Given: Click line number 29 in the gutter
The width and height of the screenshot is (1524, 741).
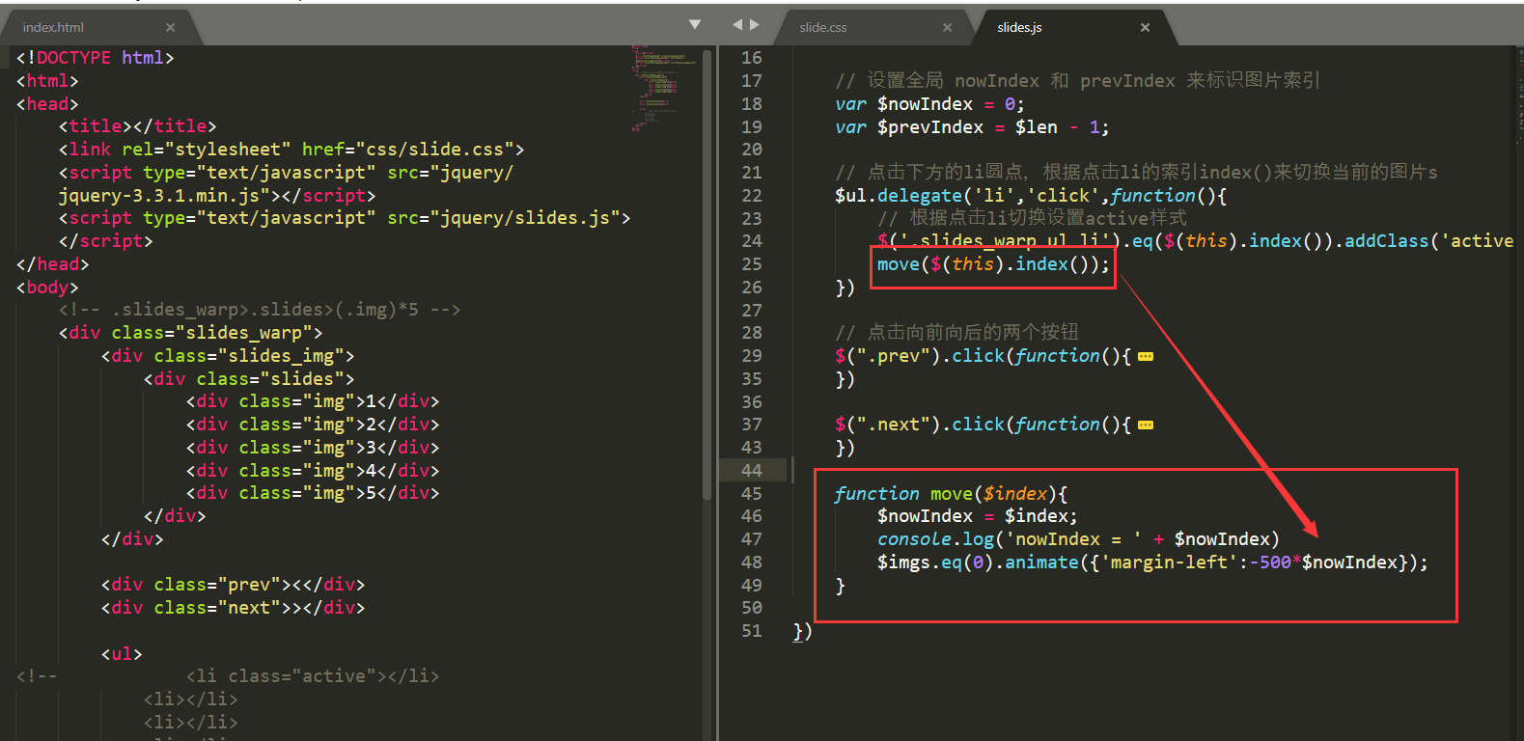Looking at the screenshot, I should [x=752, y=356].
